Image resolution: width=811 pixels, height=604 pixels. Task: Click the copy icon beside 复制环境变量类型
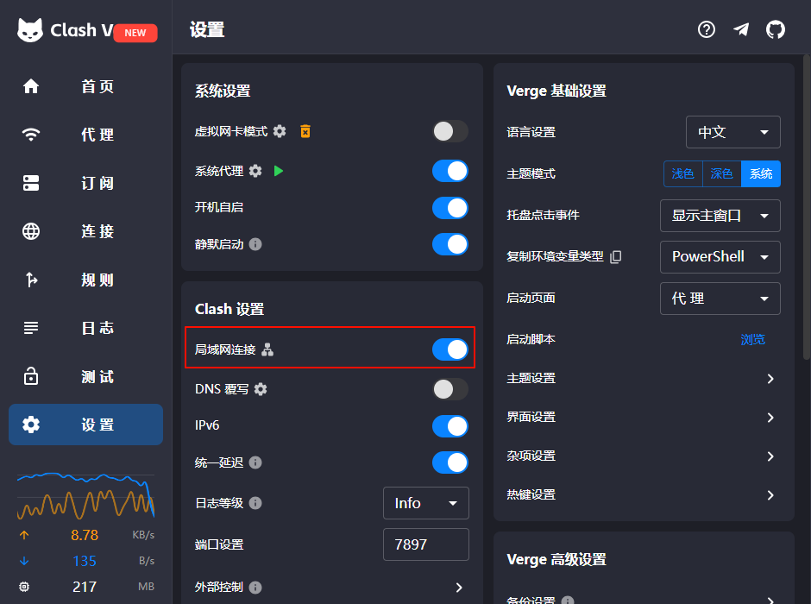pos(615,256)
